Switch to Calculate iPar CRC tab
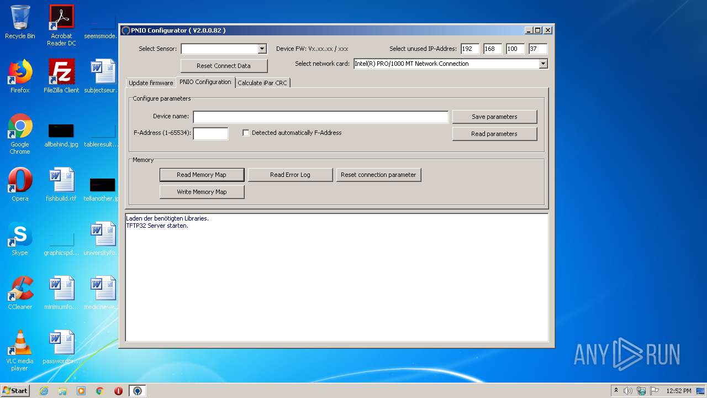Viewport: 707px width, 398px height. pos(262,83)
